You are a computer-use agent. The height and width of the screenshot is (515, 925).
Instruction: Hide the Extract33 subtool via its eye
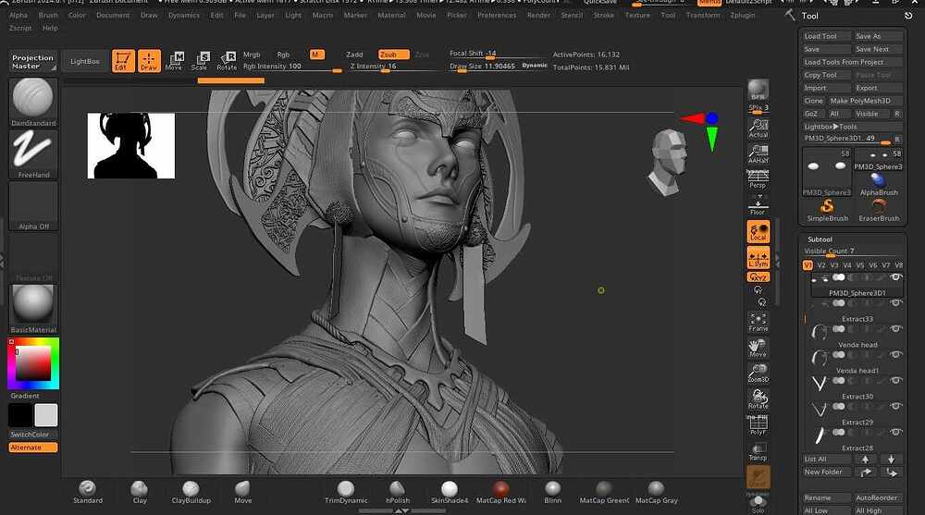[x=895, y=303]
